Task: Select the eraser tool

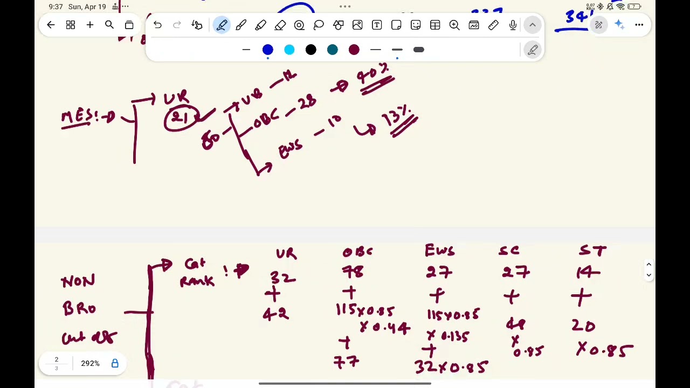Action: point(280,25)
